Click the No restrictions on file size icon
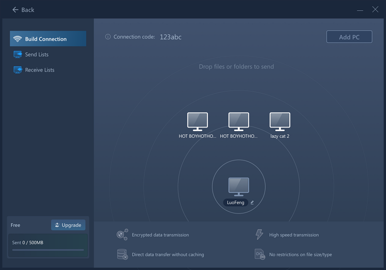The image size is (386, 270). point(259,254)
